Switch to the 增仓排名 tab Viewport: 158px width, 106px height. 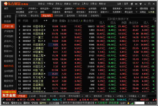(x=34, y=16)
